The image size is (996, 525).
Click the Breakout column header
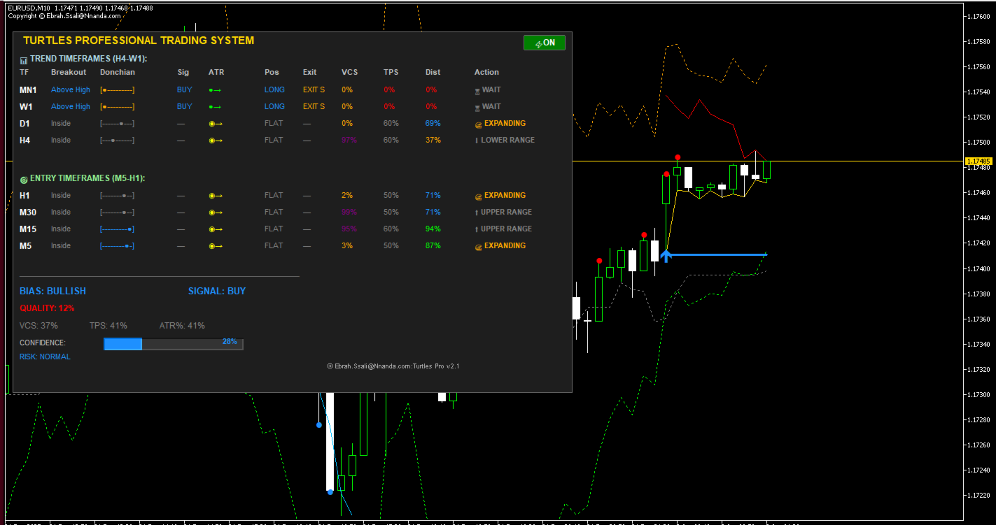[69, 72]
